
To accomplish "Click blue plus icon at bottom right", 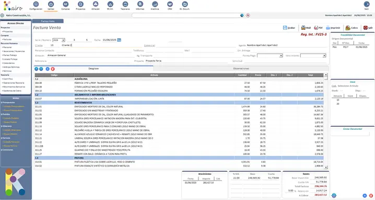I will click(x=365, y=196).
